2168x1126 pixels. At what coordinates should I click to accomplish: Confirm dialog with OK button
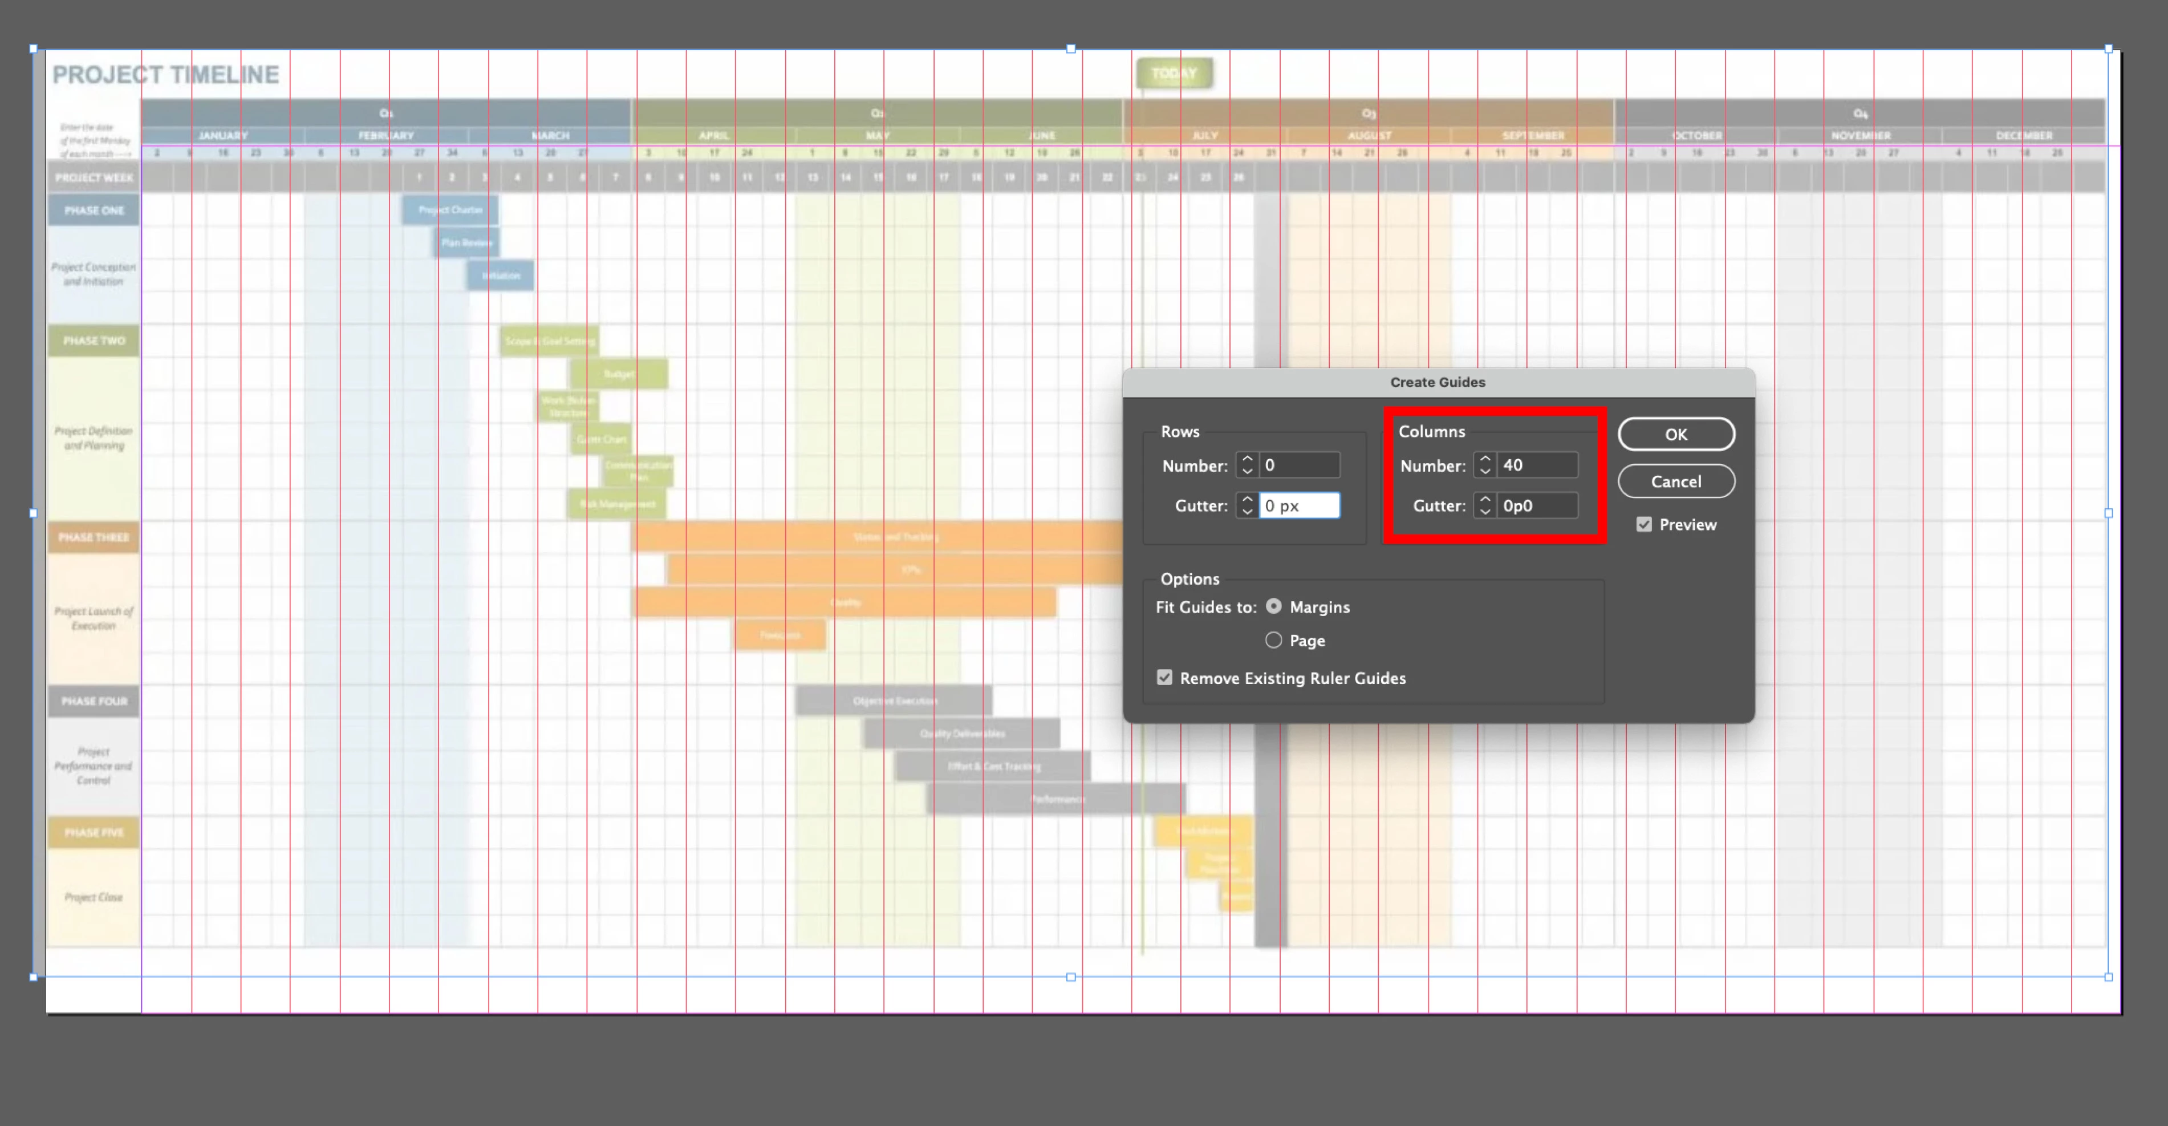1676,435
